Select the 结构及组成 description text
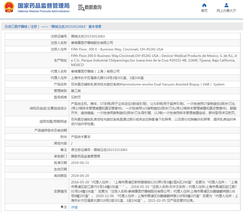The height and width of the screenshot is (213, 243). (154, 108)
